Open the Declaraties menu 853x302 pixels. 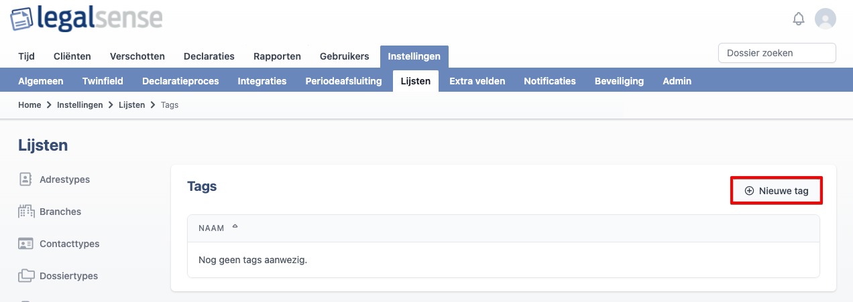(x=209, y=56)
